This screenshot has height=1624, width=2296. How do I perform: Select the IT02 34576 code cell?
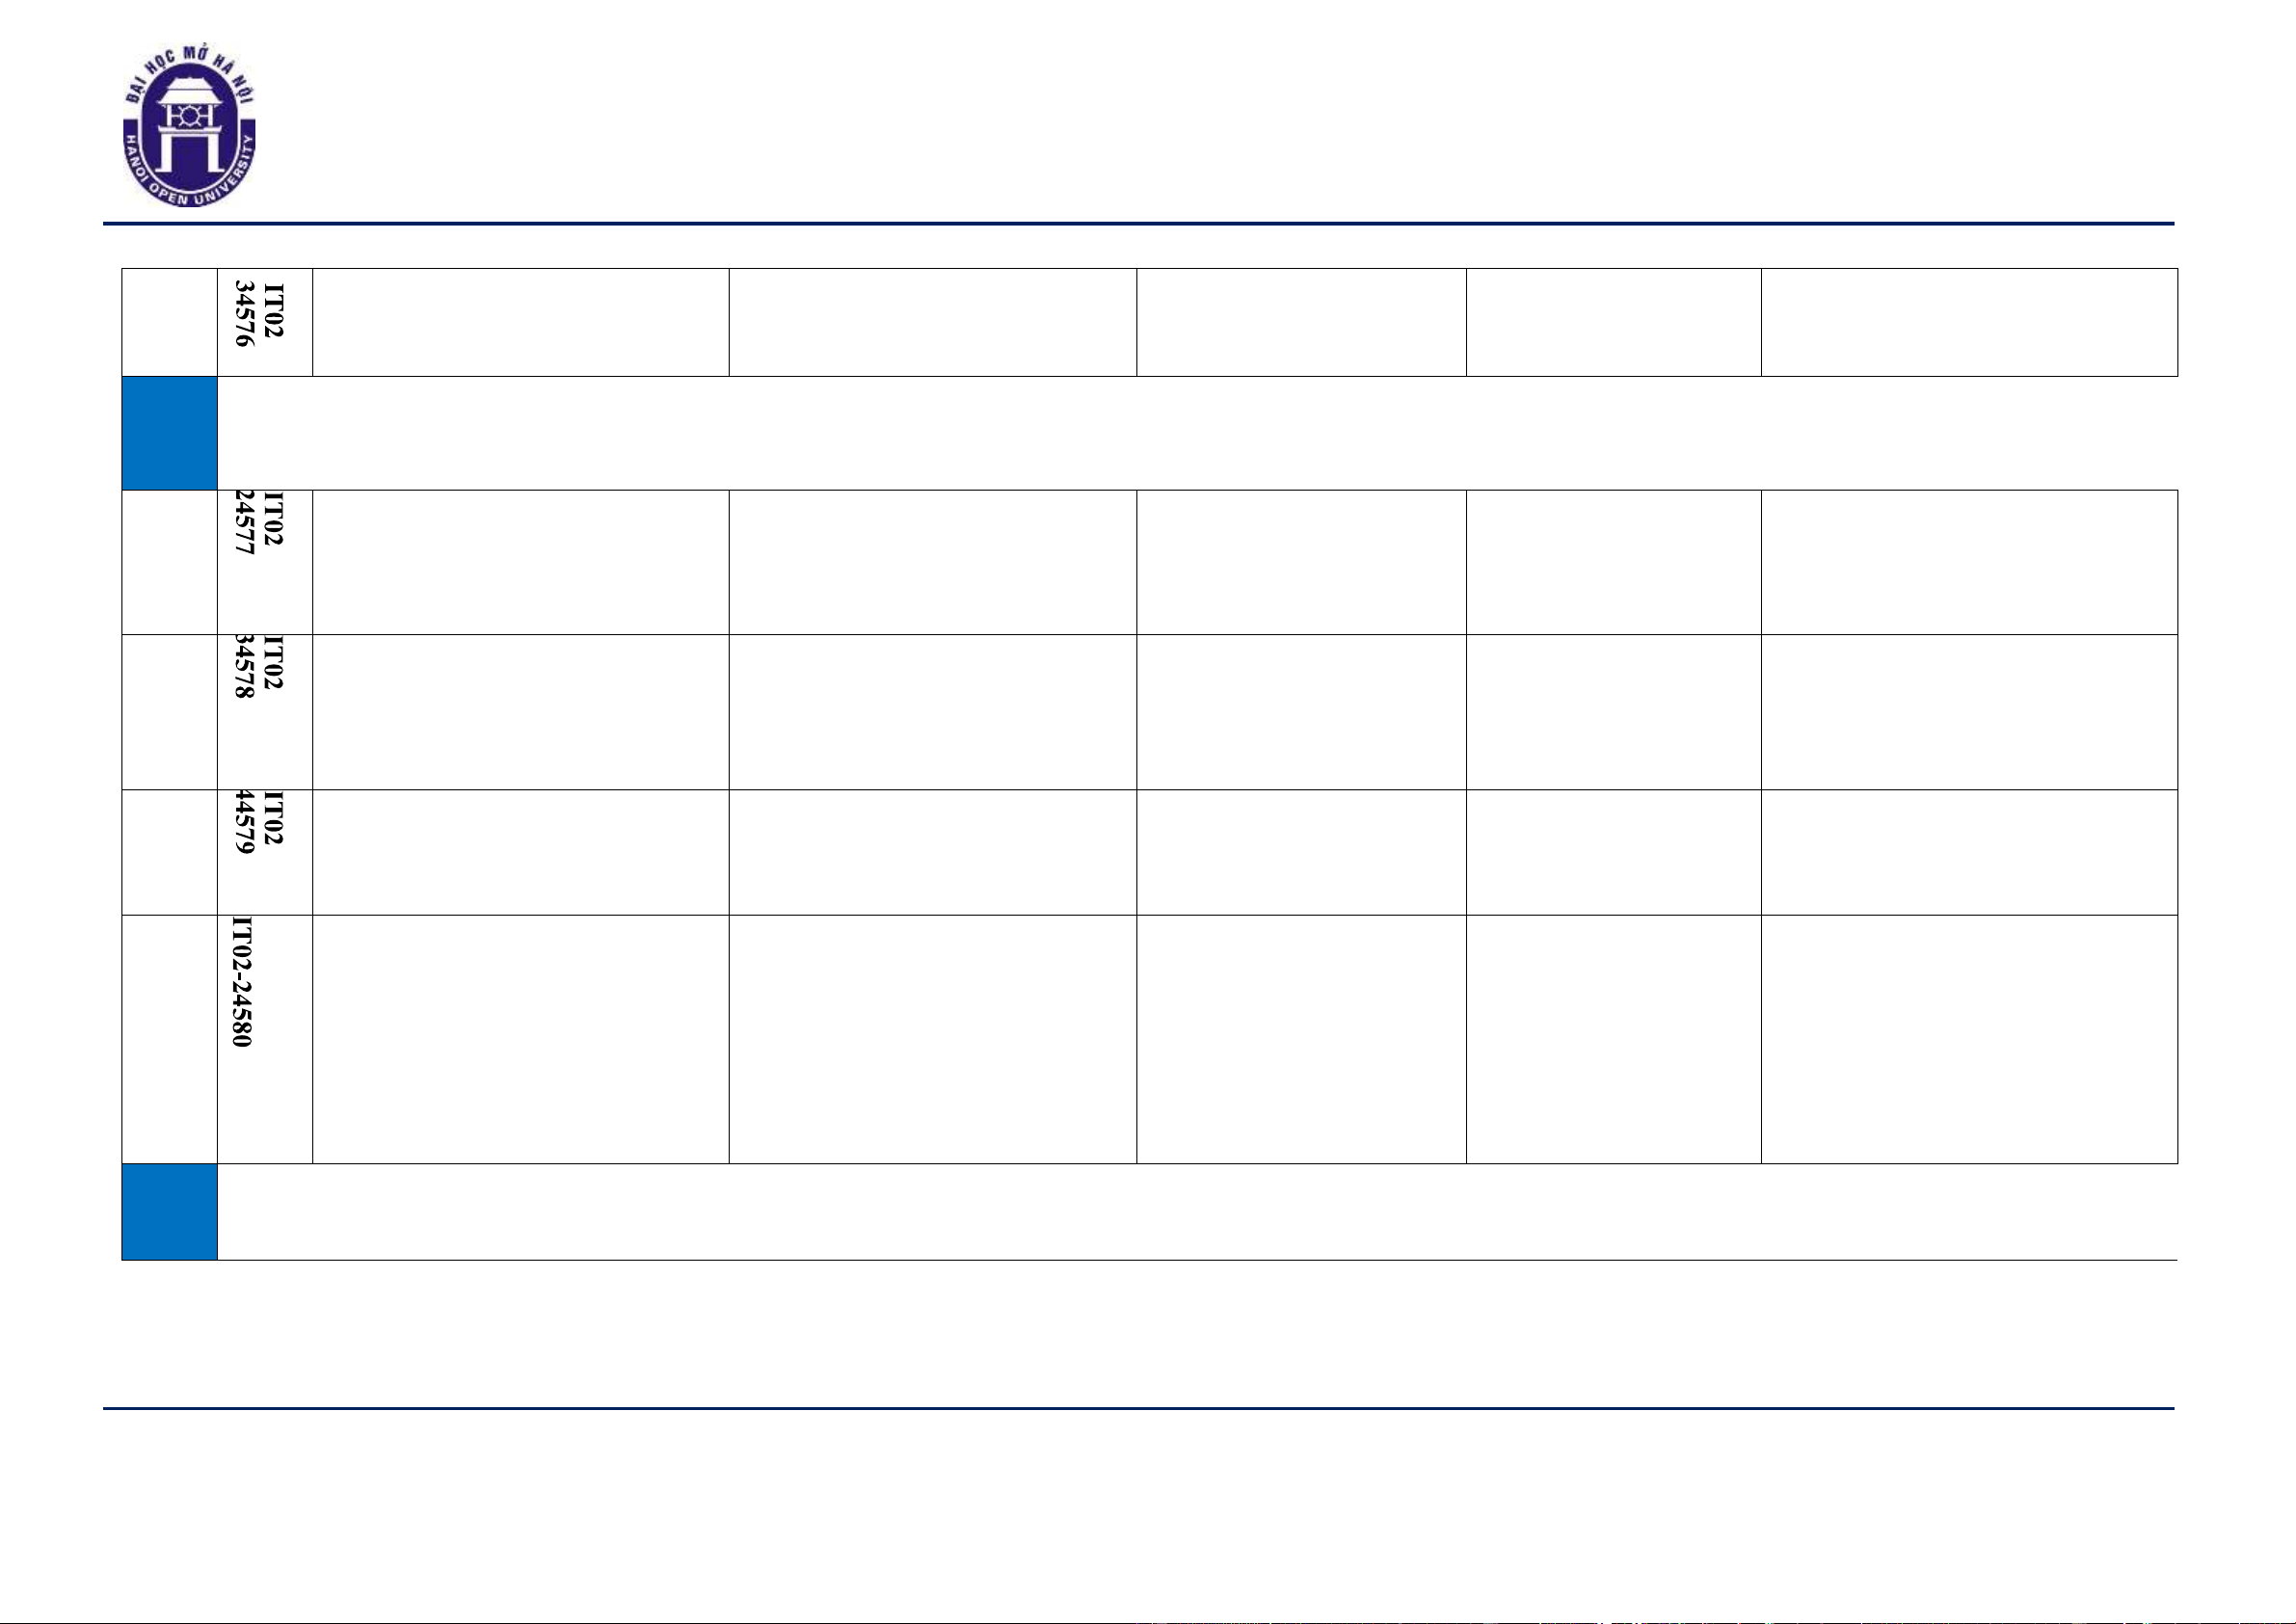tap(264, 322)
